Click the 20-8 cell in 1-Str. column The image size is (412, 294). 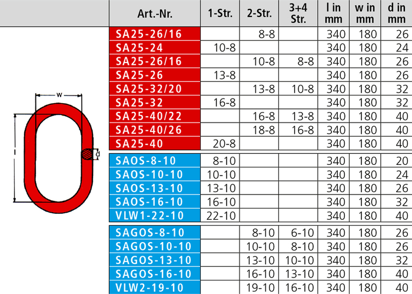(x=220, y=143)
